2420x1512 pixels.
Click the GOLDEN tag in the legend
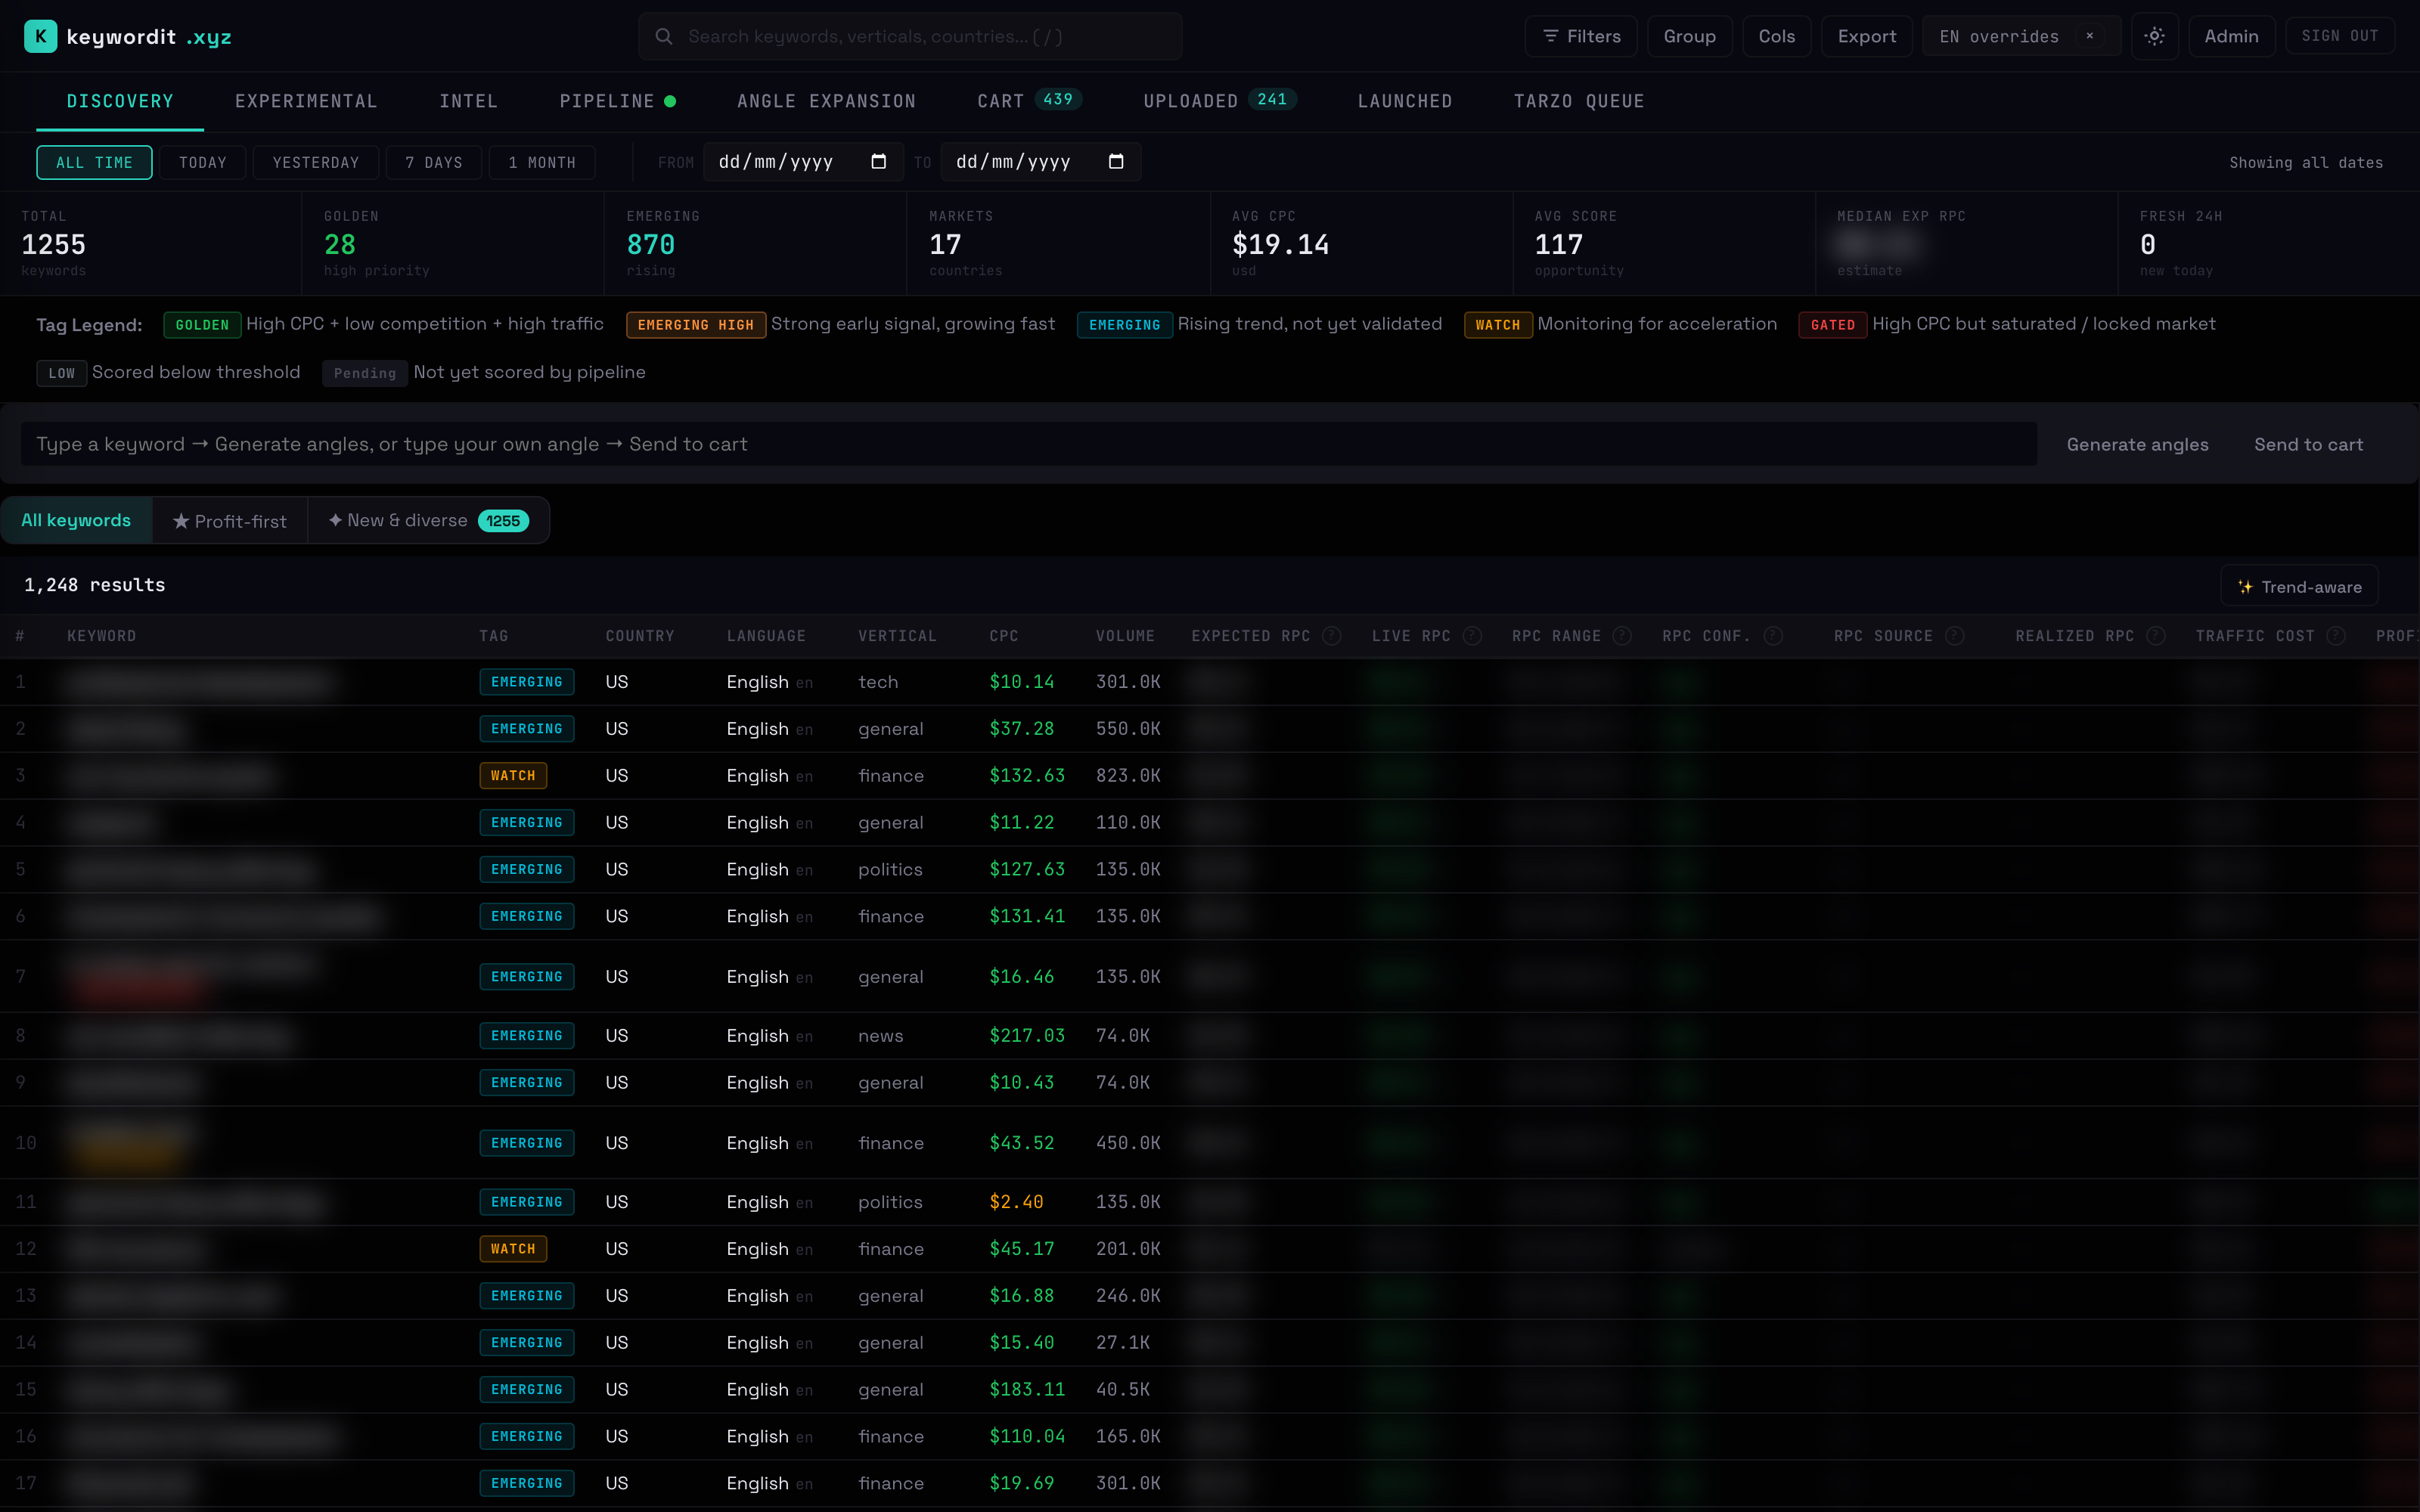[202, 324]
